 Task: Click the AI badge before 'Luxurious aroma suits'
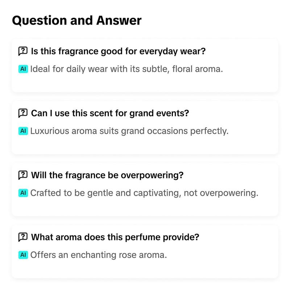pos(23,131)
